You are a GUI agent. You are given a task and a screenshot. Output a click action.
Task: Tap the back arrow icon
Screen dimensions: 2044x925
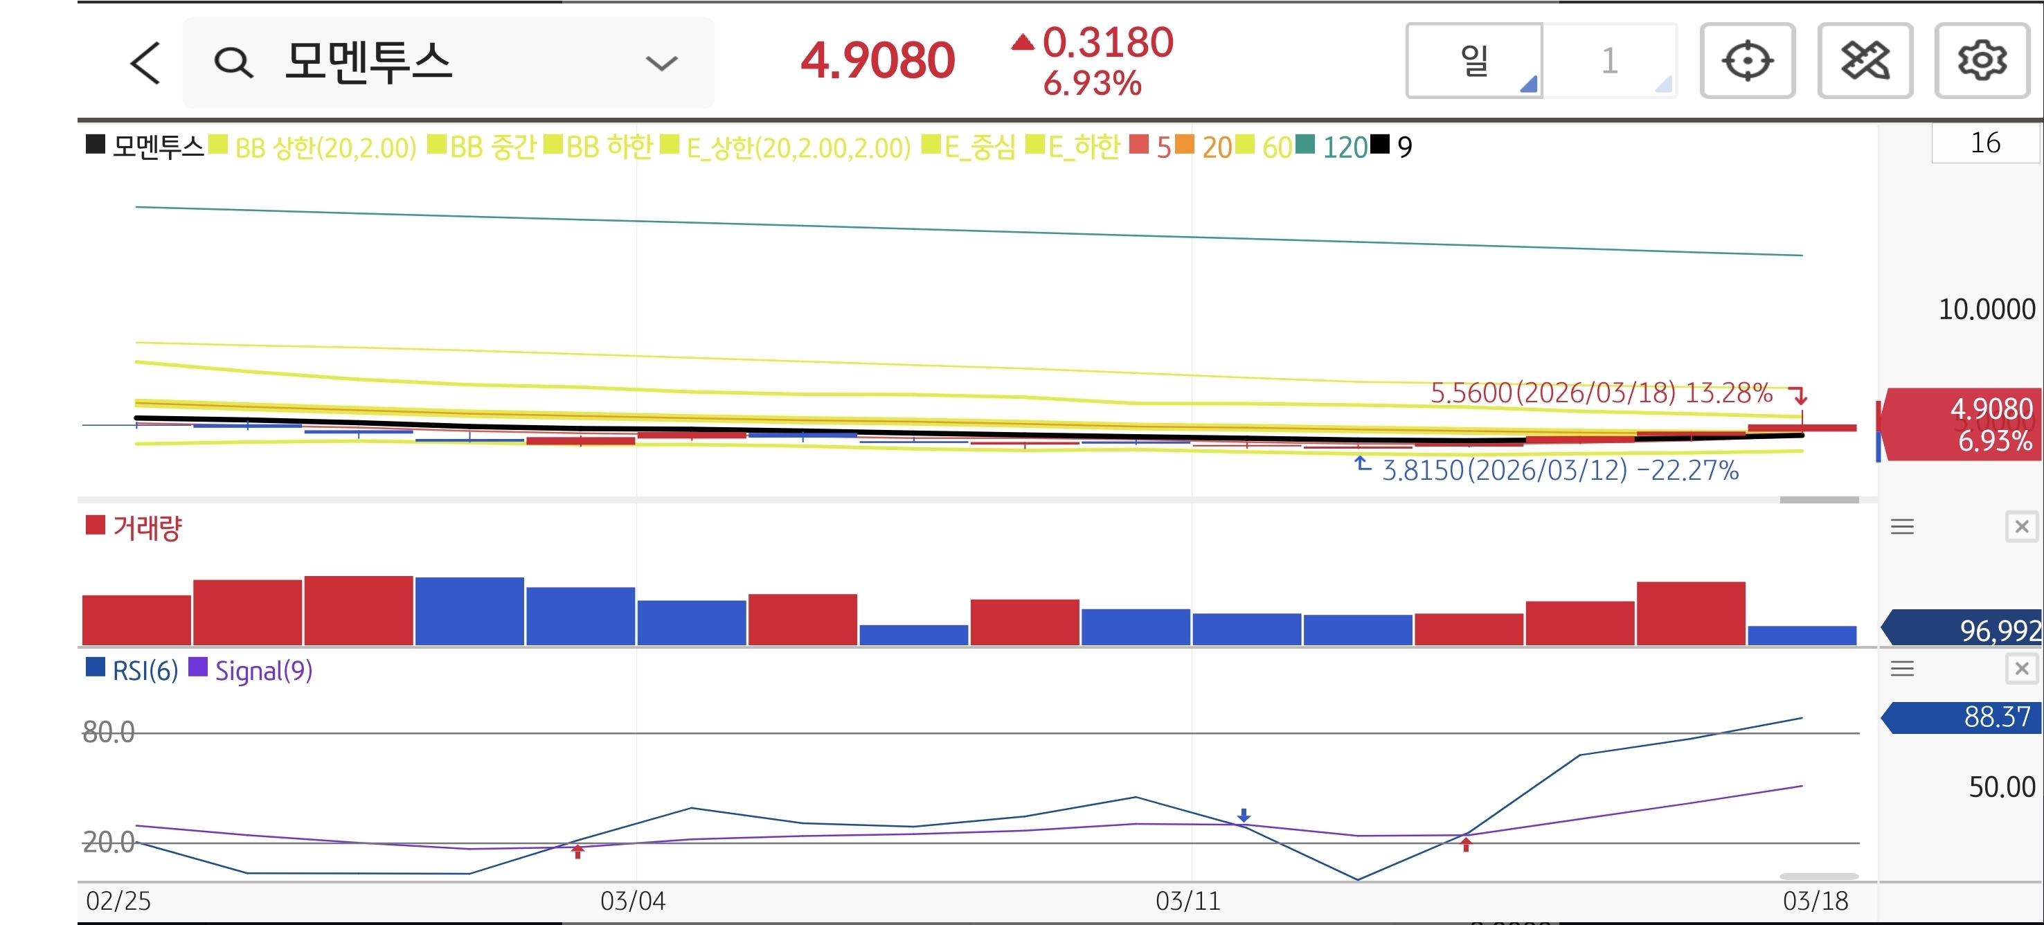pos(145,63)
